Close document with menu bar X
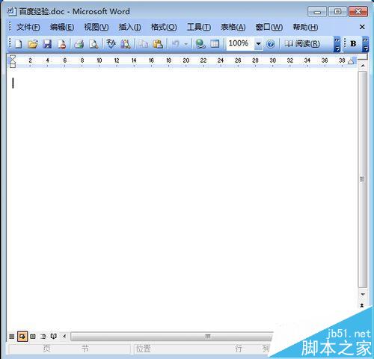This screenshot has width=374, height=359. point(362,27)
